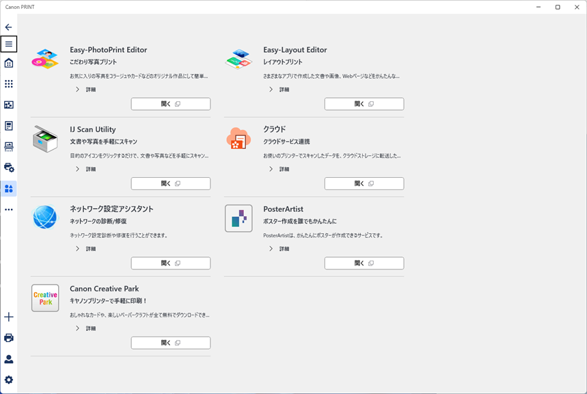This screenshot has width=587, height=394.
Task: Click the Easy-Layout Editor title
Action: click(x=295, y=50)
